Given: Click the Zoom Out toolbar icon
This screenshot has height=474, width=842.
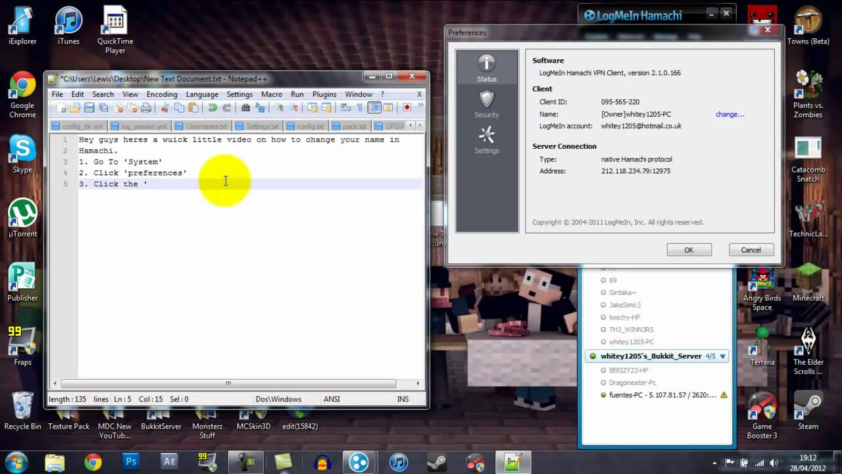Looking at the screenshot, I should 293,108.
